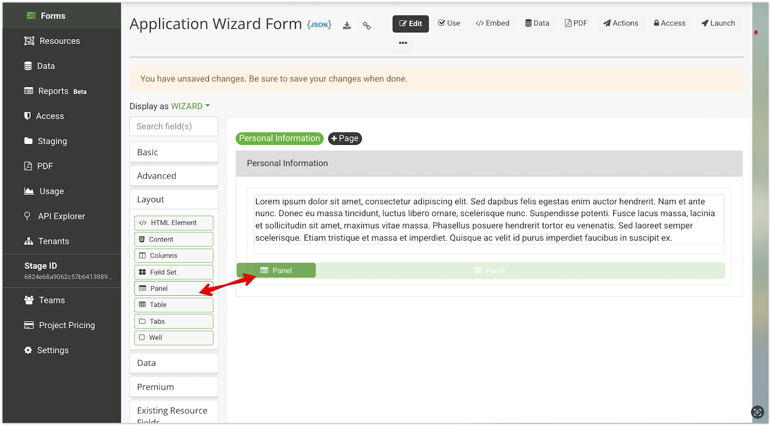Go to API Explorer in sidebar
Image resolution: width=771 pixels, height=426 pixels.
point(61,216)
